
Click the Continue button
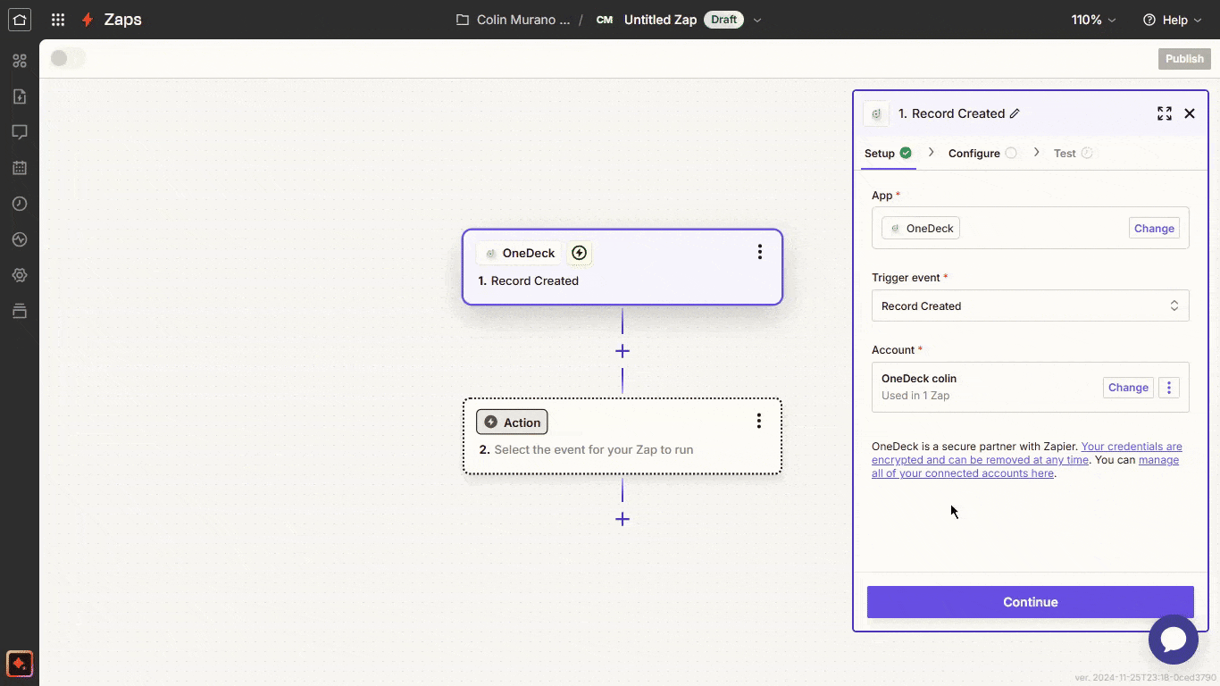(x=1031, y=602)
